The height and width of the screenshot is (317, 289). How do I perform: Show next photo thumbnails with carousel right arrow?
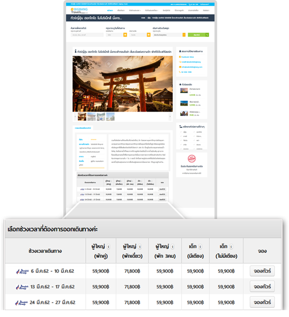[170, 116]
